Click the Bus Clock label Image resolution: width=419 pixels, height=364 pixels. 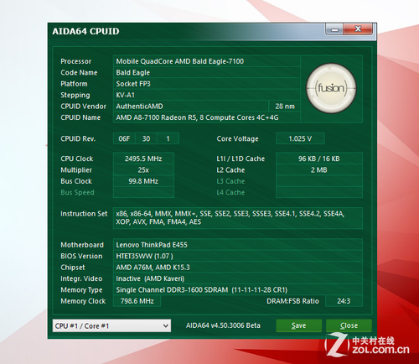point(76,181)
